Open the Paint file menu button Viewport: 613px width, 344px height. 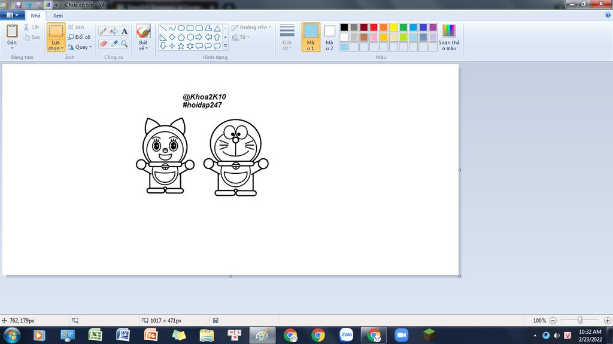13,15
